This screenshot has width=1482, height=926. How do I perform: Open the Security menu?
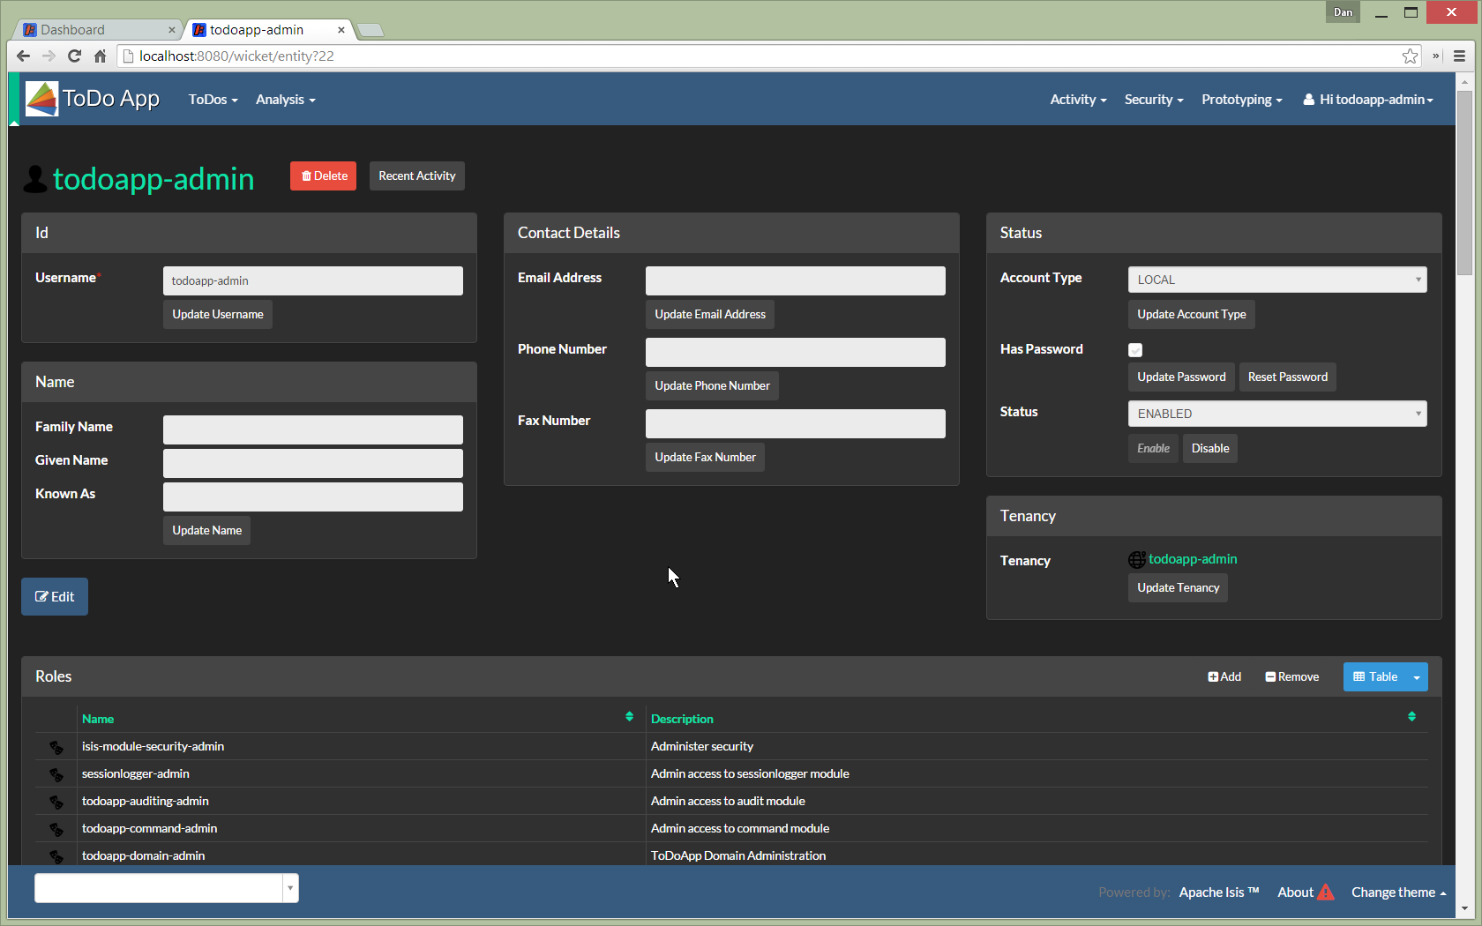1153,100
